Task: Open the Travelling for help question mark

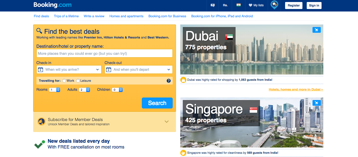Action: (x=169, y=81)
